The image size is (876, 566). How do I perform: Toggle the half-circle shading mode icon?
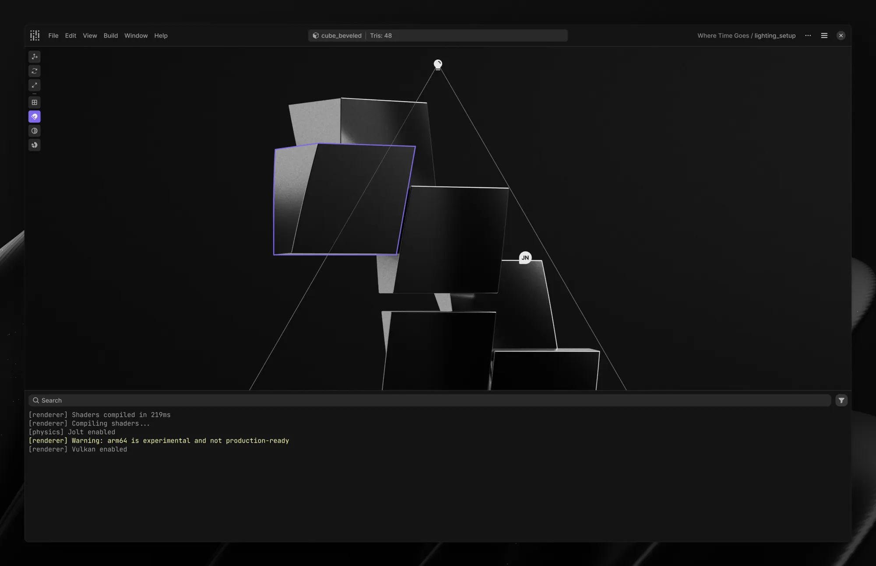pyautogui.click(x=35, y=131)
